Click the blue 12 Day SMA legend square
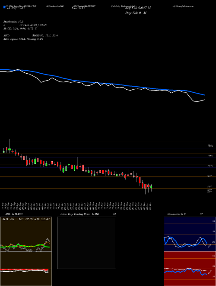216x286 pixels. click(4, 7)
